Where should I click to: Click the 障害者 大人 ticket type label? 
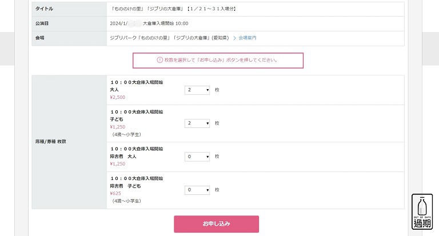click(123, 156)
